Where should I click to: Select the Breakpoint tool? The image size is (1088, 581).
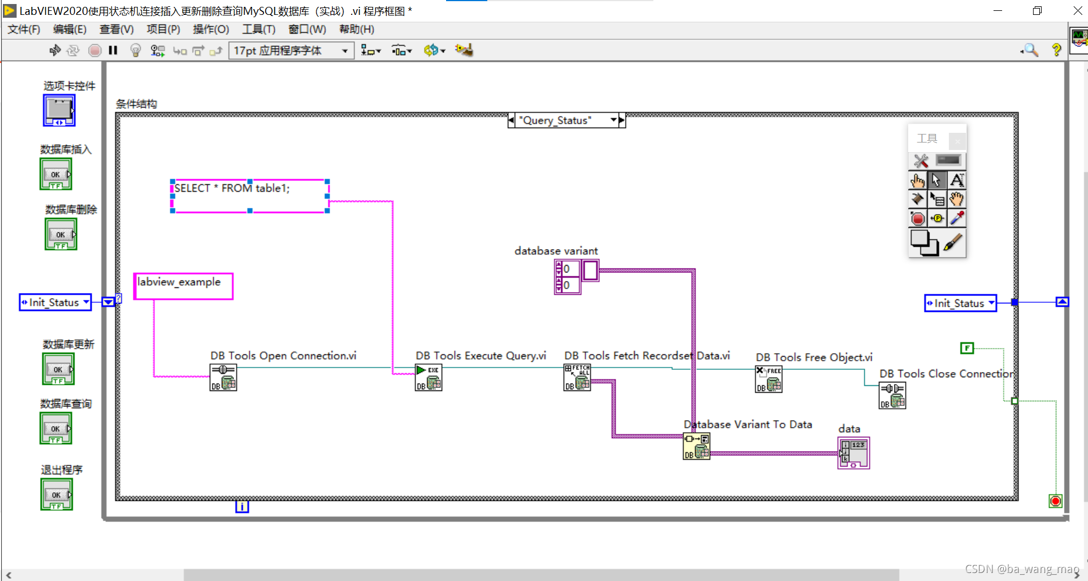[x=918, y=218]
